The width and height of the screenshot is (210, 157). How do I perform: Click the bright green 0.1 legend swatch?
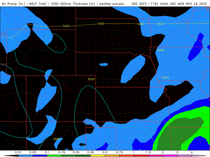54,156
